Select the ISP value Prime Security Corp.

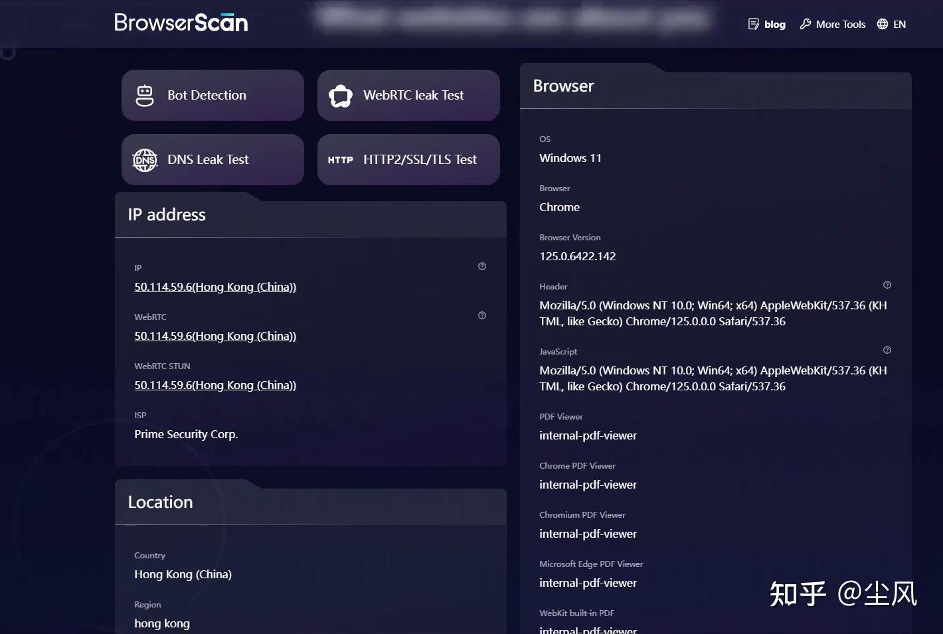tap(186, 434)
